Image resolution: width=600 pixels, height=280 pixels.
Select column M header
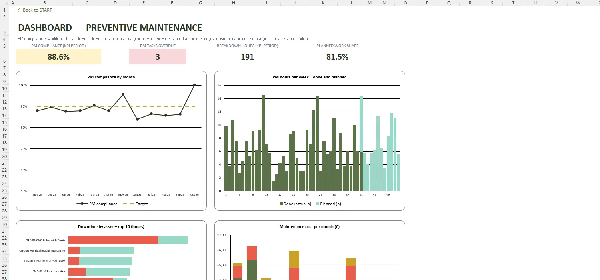click(370, 3)
